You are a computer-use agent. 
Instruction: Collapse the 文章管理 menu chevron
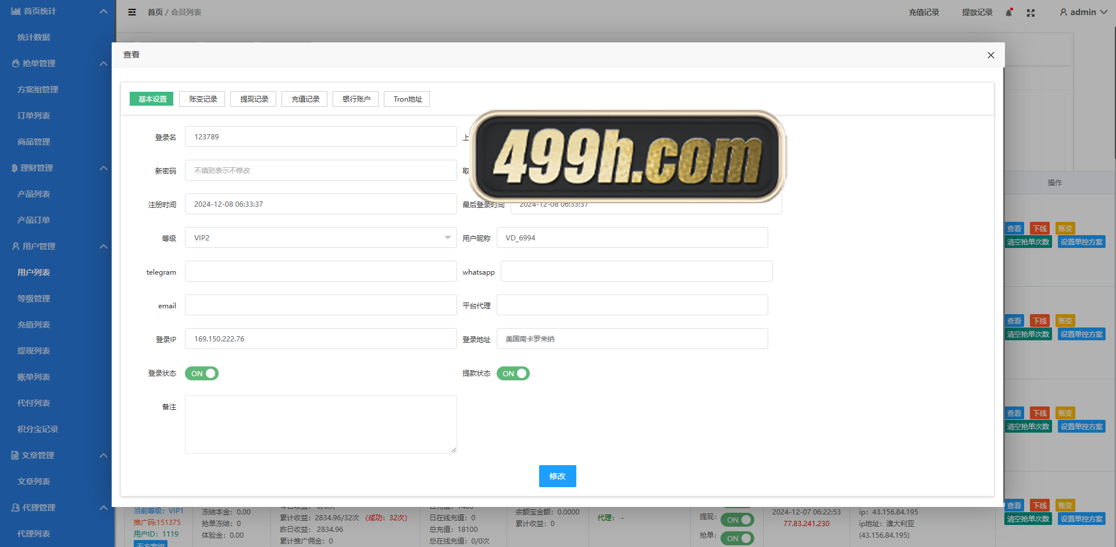point(104,455)
